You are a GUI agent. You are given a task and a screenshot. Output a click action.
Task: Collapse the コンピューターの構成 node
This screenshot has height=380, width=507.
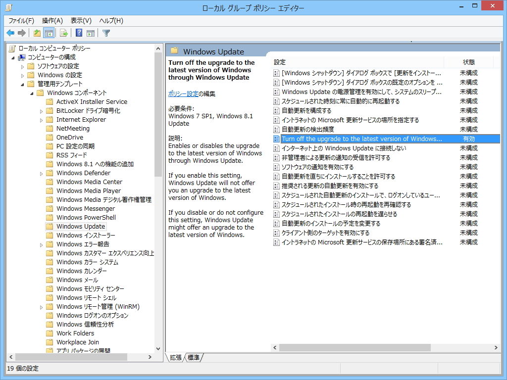[x=13, y=58]
